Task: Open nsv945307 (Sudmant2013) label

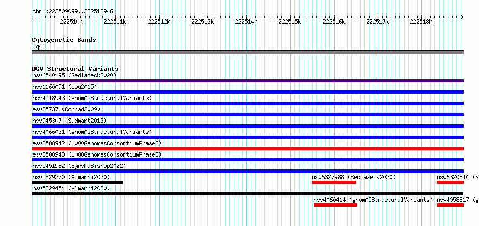Action: pyautogui.click(x=69, y=121)
